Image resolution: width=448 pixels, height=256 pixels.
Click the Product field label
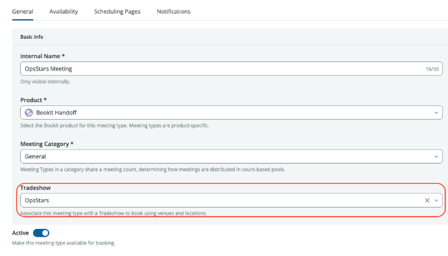click(x=34, y=100)
